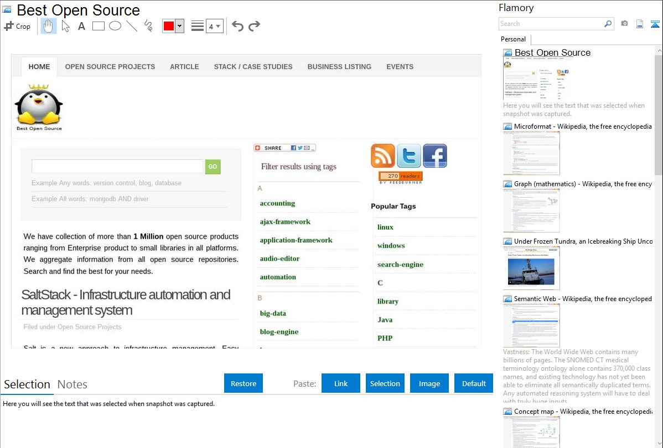
Task: Click the SaltStack article heading
Action: pos(126,302)
